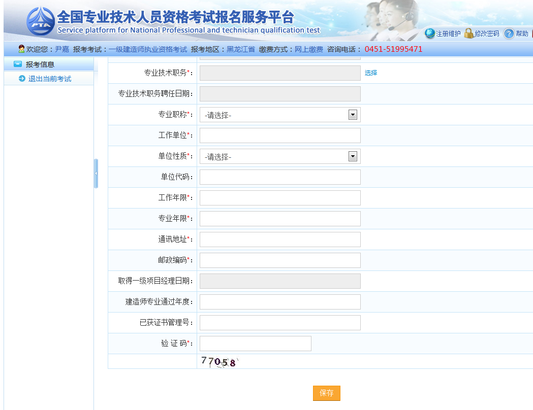Click the 已获证书管理号 field
Screen dimensions: 533x410
(x=280, y=323)
